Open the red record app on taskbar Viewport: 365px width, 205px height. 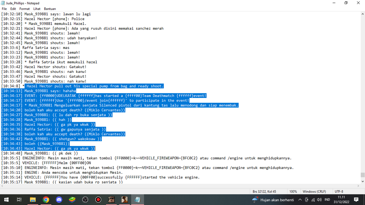(98, 200)
